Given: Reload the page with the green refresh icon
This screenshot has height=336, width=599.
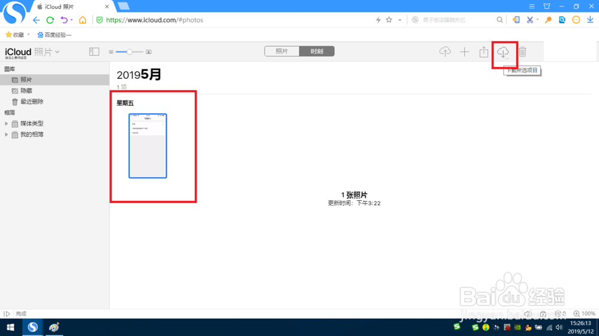Looking at the screenshot, I should pos(50,20).
